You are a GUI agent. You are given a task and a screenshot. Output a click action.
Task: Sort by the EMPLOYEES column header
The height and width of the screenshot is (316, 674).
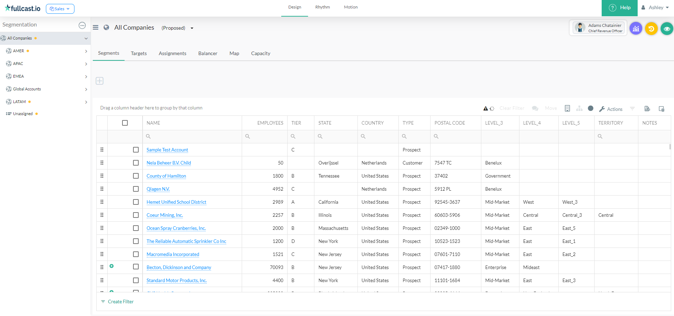pos(270,123)
